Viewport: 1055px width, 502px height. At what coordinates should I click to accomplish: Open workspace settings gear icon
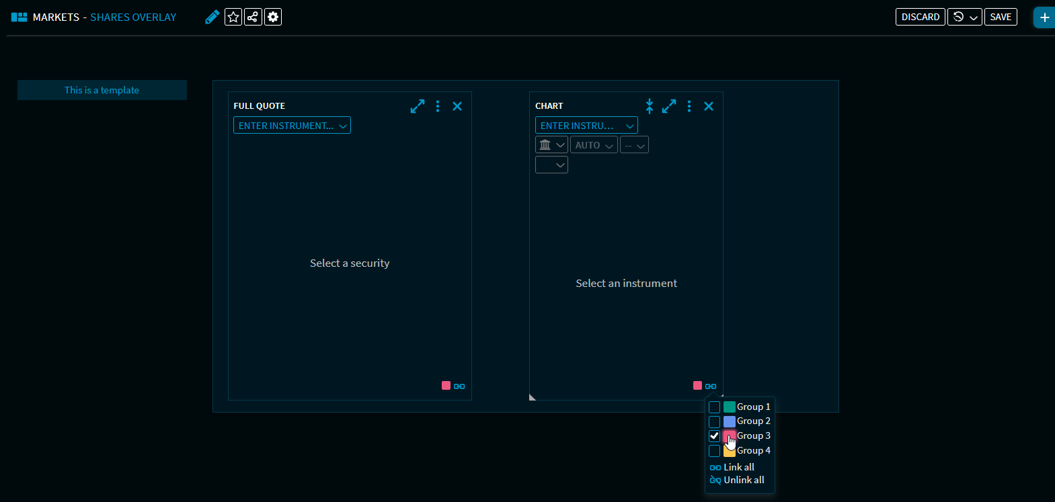tap(273, 17)
